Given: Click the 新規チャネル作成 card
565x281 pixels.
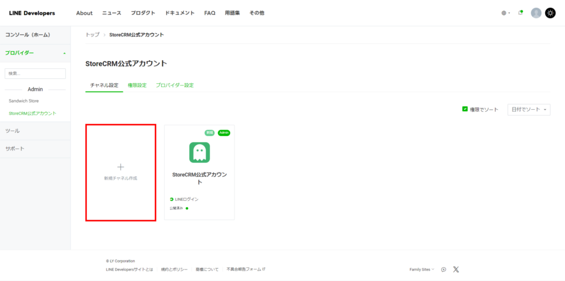Looking at the screenshot, I should (121, 172).
